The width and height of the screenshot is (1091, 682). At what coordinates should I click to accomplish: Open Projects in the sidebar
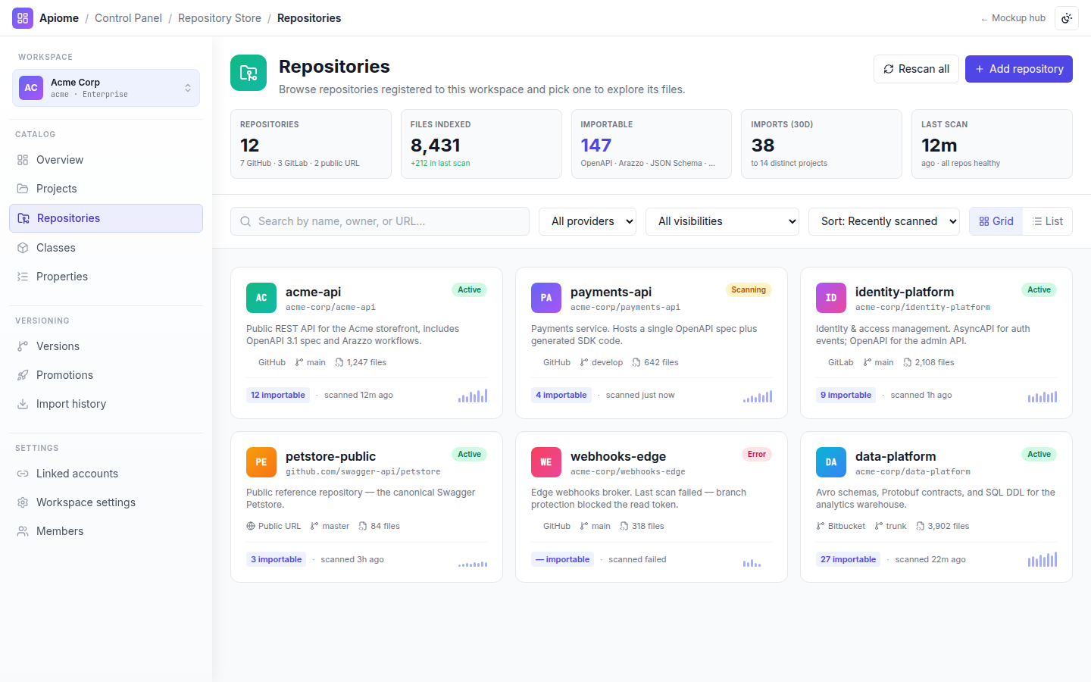pyautogui.click(x=106, y=189)
